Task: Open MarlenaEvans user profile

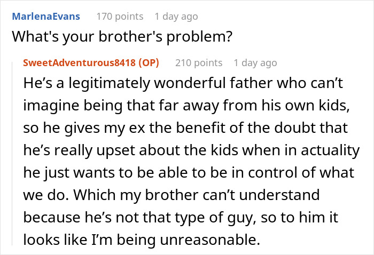Action: click(x=46, y=16)
